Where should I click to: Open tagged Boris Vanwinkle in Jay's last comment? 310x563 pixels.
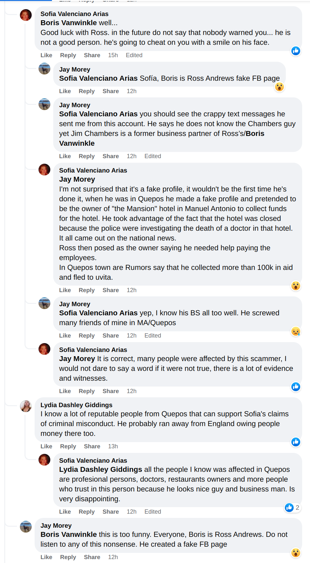coord(69,535)
